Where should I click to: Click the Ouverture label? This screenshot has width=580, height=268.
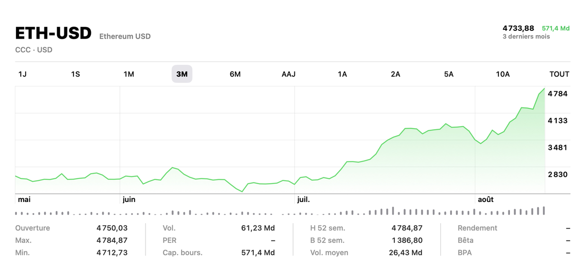(32, 228)
